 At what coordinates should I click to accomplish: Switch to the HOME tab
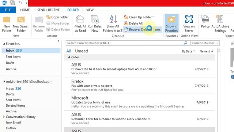(x=25, y=10)
